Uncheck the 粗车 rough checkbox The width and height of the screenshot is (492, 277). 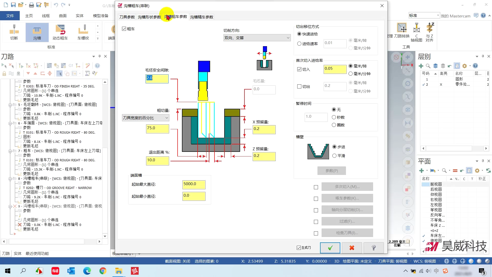pos(124,29)
